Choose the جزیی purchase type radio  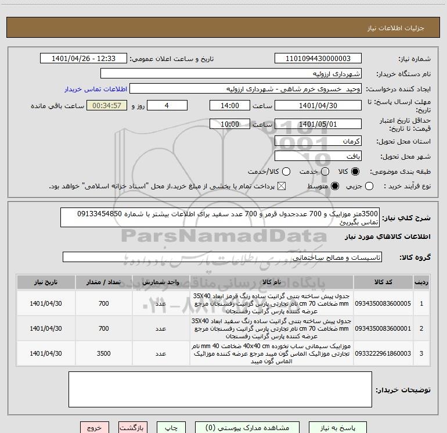tap(369, 187)
